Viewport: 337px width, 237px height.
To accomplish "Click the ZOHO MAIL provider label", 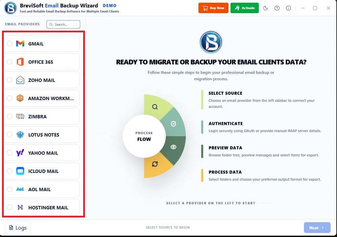I will point(42,80).
